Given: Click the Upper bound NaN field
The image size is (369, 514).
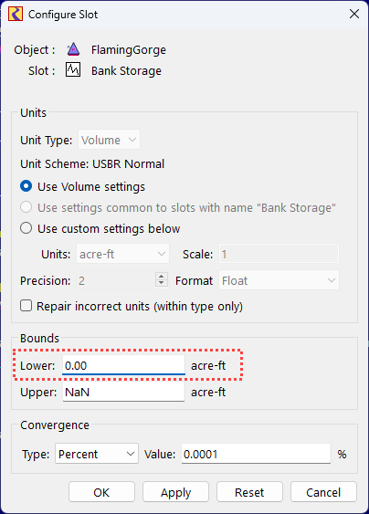Looking at the screenshot, I should (x=123, y=392).
